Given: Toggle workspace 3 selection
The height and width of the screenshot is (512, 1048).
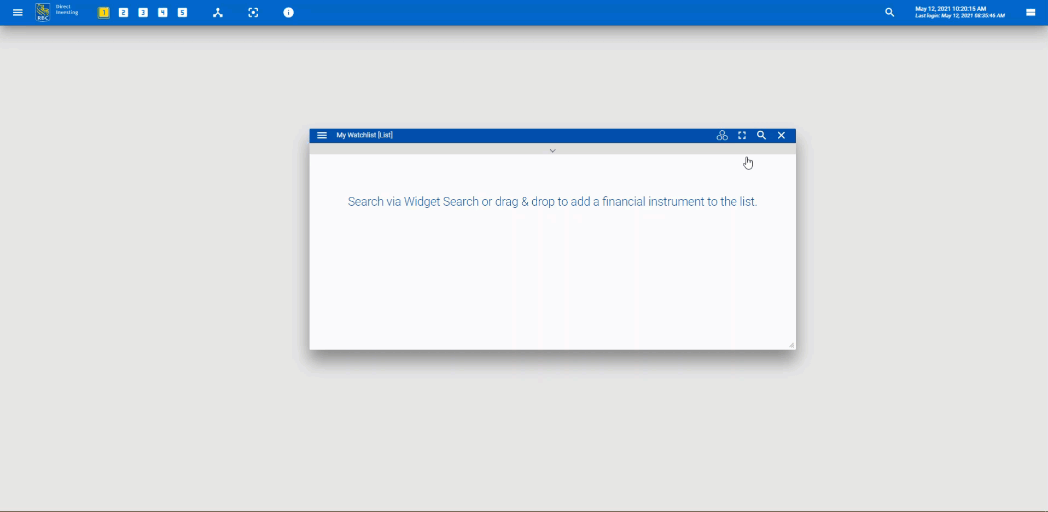Looking at the screenshot, I should pyautogui.click(x=143, y=12).
